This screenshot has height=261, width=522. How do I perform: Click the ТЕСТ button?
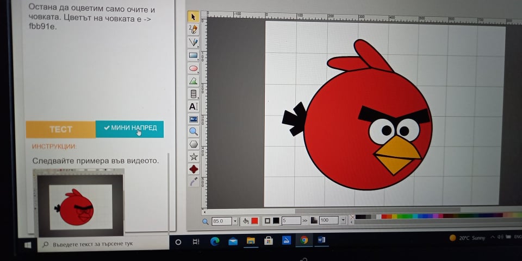(x=60, y=129)
